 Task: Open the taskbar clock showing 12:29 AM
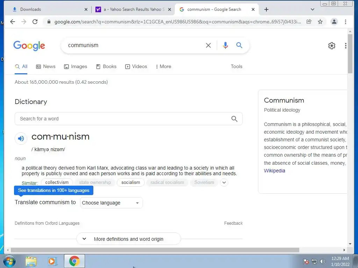pos(340,261)
